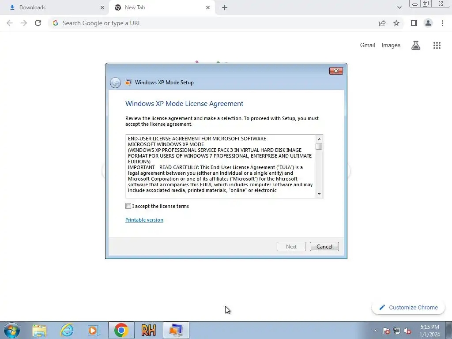Click the Chrome taskbar icon
Screen dimensions: 452x339
[x=121, y=330]
